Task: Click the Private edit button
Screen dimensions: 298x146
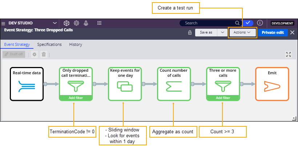Action: coord(273,32)
